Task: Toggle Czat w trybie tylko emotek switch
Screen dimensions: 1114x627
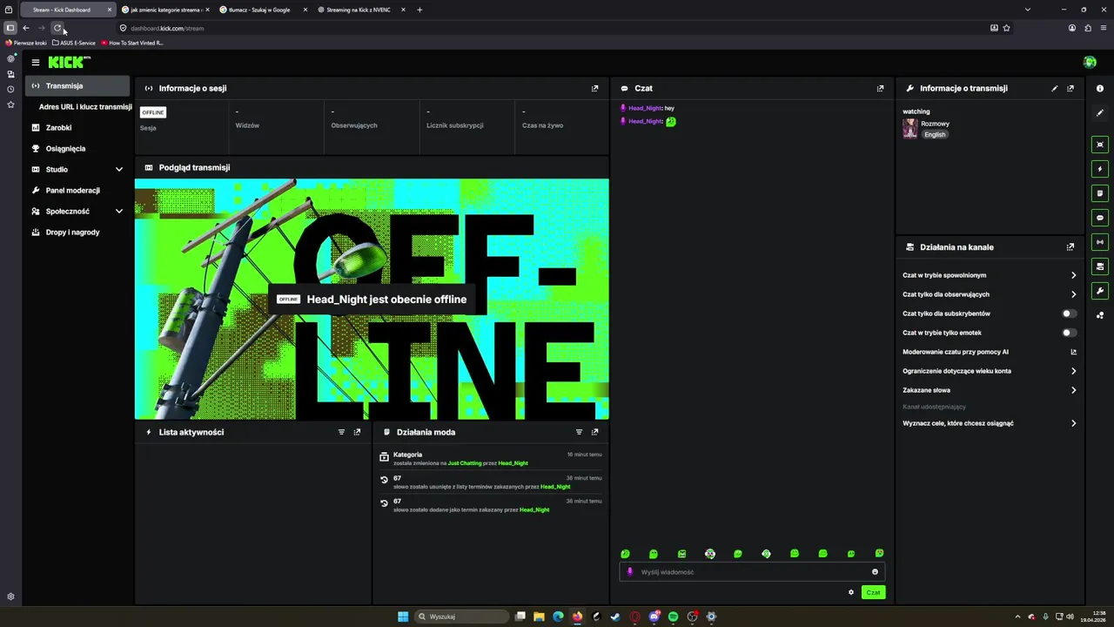Action: tap(1070, 333)
